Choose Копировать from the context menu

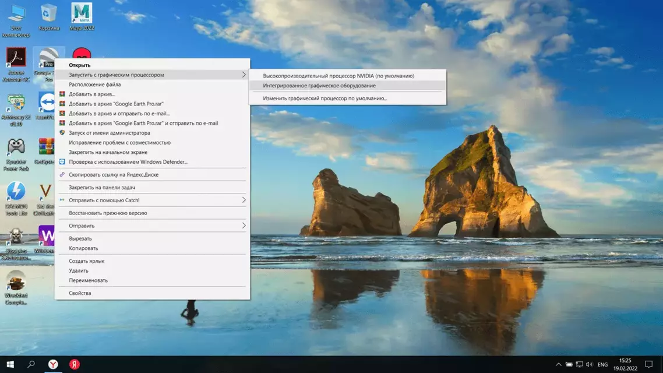[x=152, y=248]
